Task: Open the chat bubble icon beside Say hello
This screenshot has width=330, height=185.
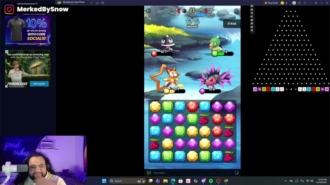Action: click(149, 173)
